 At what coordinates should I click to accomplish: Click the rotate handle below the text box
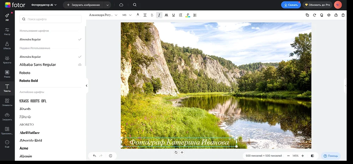(176, 152)
